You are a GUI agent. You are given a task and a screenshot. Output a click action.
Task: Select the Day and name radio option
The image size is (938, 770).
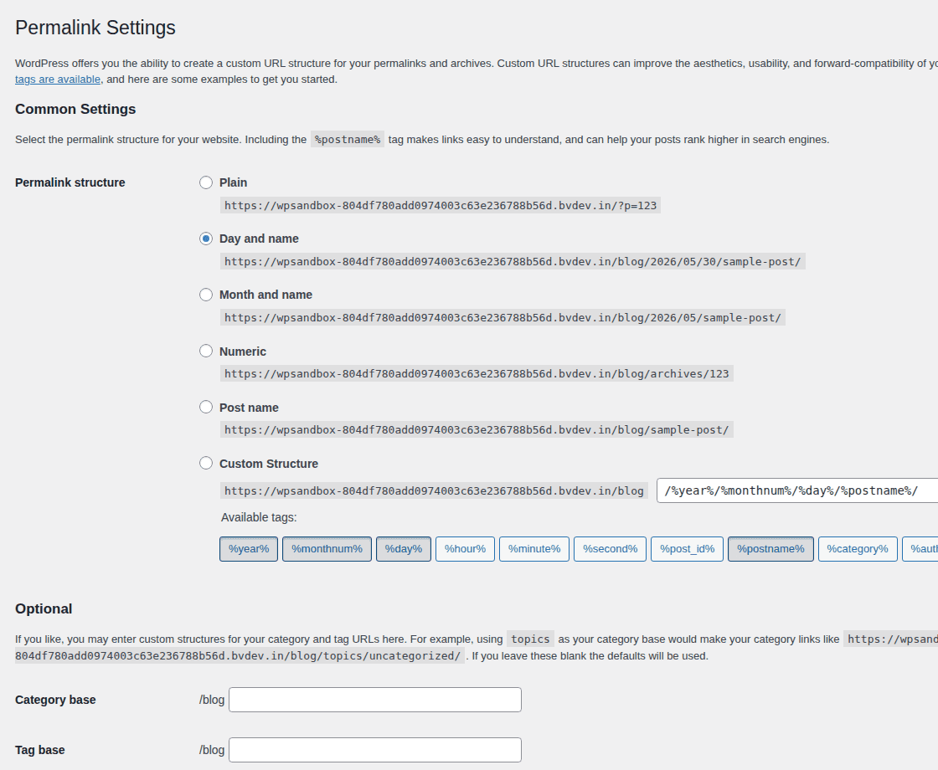206,239
